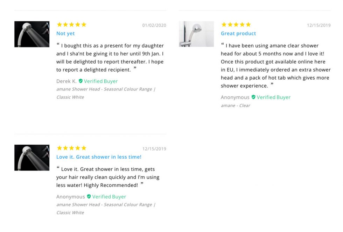Click the Classic White product link under Derek's review
The width and height of the screenshot is (343, 232).
point(70,97)
